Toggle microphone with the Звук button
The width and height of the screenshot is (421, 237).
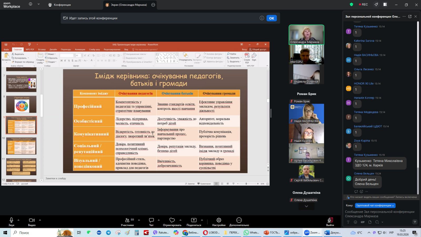coord(11,221)
